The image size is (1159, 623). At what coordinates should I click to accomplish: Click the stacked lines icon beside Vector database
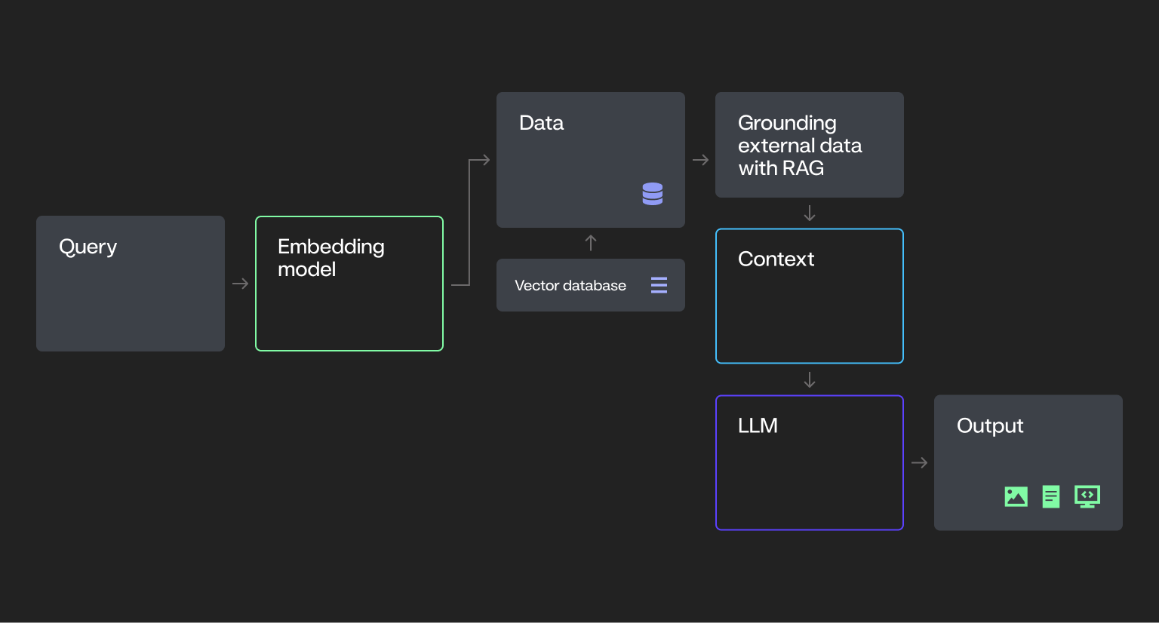[659, 285]
